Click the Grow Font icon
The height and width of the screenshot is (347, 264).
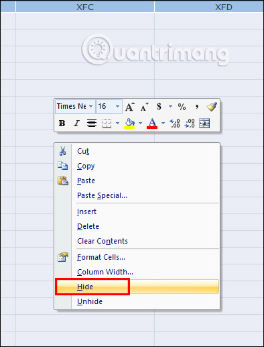click(130, 107)
